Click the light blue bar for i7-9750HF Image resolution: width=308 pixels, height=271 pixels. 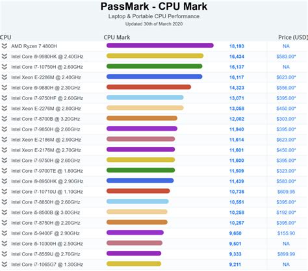pyautogui.click(x=145, y=97)
